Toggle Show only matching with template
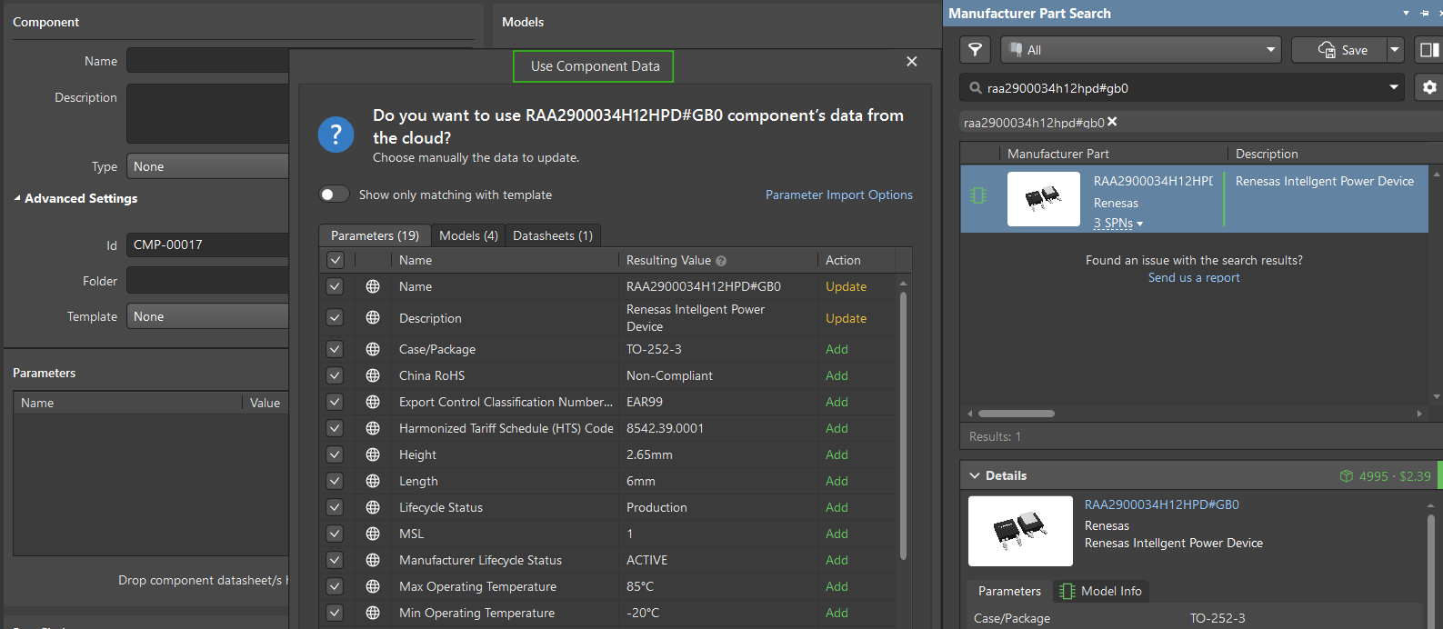Image resolution: width=1443 pixels, height=629 pixels. 335,195
